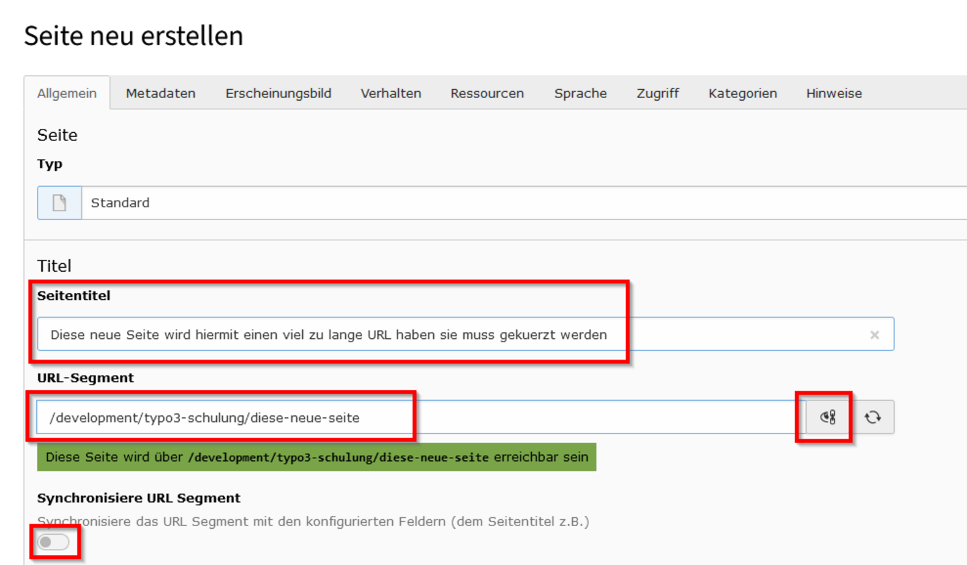The width and height of the screenshot is (967, 565).
Task: Click the Typ field label
Action: click(50, 164)
